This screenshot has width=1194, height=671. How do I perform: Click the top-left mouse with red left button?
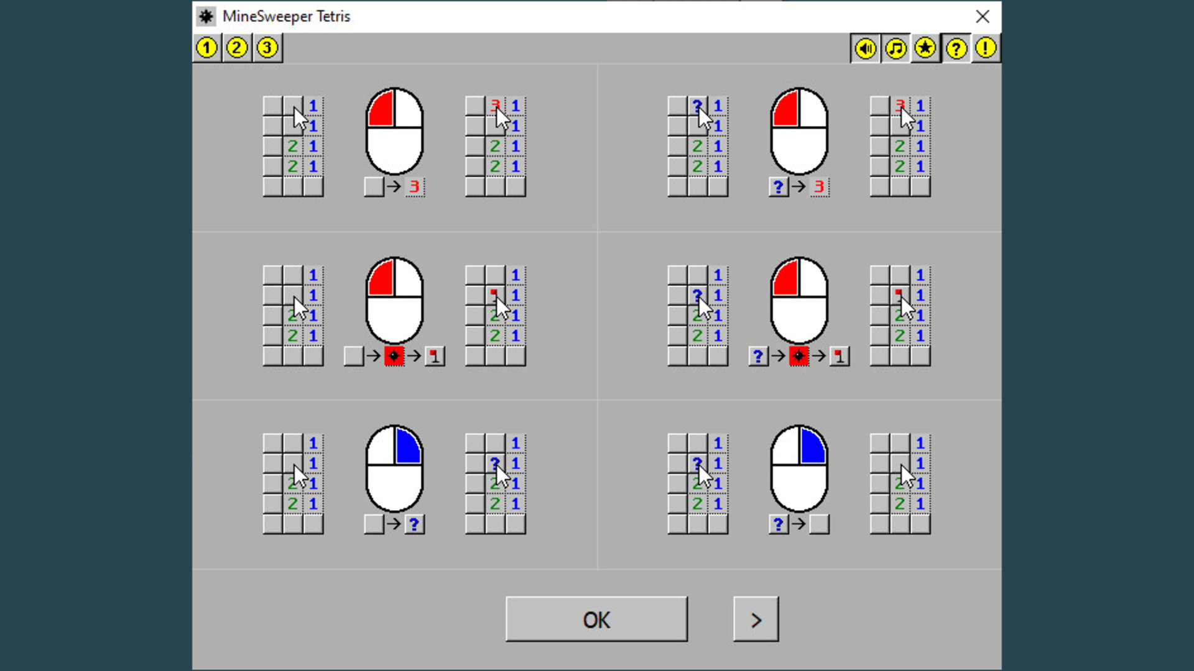394,131
